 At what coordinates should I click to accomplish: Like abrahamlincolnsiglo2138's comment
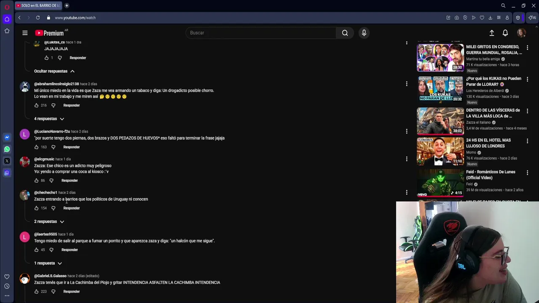tap(36, 105)
